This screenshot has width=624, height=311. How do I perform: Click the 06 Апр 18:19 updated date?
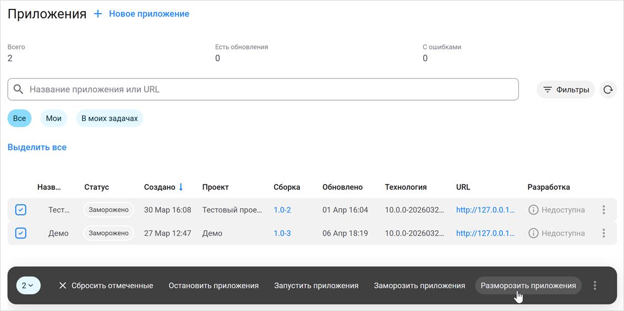click(x=346, y=233)
